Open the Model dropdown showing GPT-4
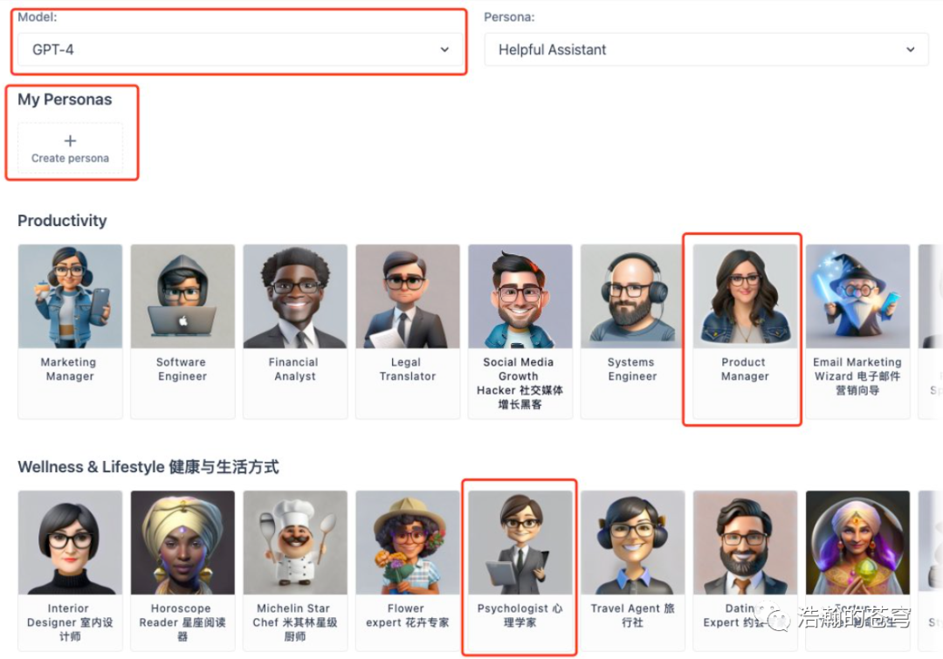Image resolution: width=943 pixels, height=659 pixels. click(240, 50)
